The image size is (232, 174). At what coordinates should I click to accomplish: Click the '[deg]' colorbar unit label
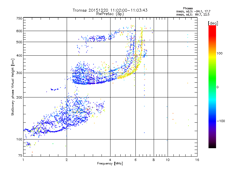(x=213, y=23)
